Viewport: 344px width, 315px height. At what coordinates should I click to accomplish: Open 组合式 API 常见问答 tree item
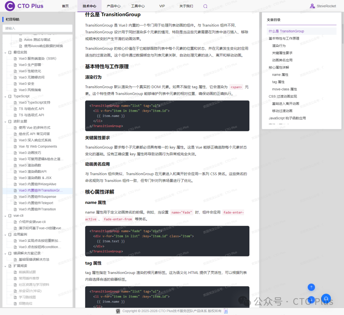(34, 134)
